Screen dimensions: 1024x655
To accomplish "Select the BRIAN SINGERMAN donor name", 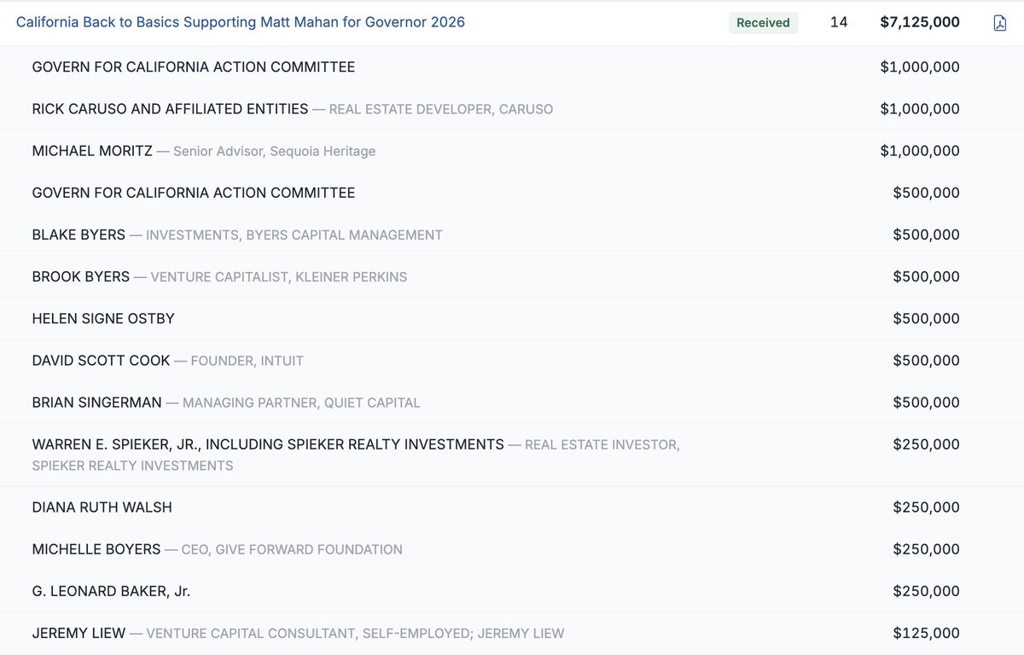I will tap(97, 402).
